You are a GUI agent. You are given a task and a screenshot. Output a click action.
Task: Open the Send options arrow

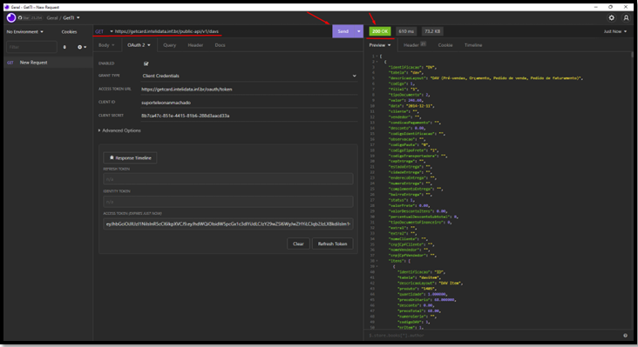tap(358, 31)
